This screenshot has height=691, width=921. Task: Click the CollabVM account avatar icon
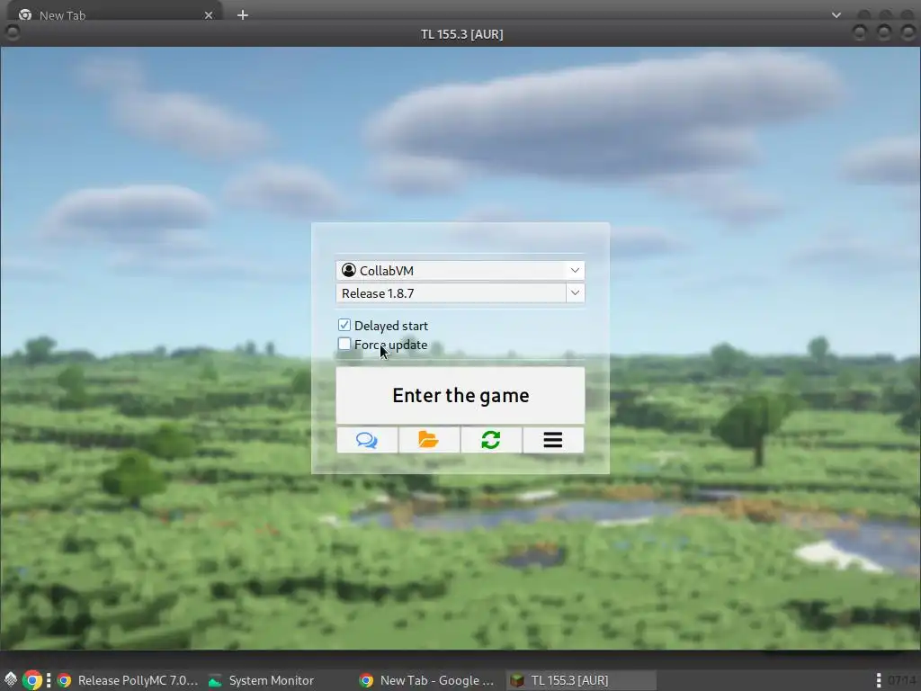(349, 270)
